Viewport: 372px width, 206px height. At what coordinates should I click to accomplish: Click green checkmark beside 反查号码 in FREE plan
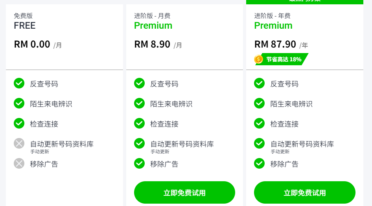19,83
